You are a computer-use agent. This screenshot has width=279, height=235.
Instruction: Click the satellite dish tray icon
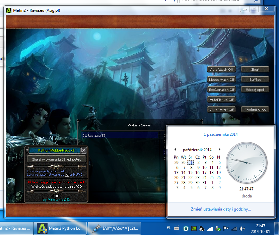202,228
